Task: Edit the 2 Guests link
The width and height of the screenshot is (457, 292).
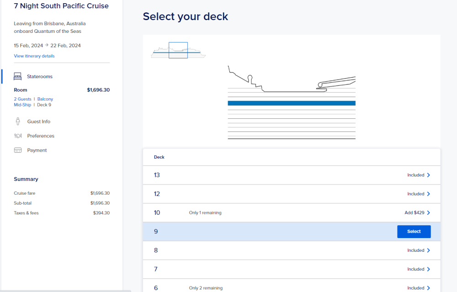Action: click(x=23, y=99)
